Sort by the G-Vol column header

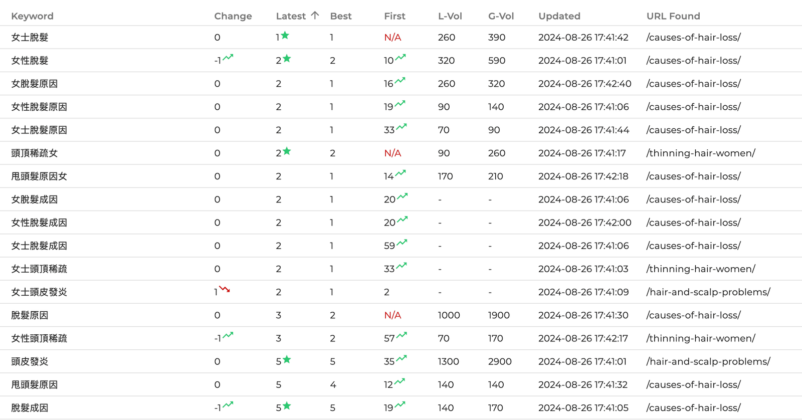coord(501,16)
